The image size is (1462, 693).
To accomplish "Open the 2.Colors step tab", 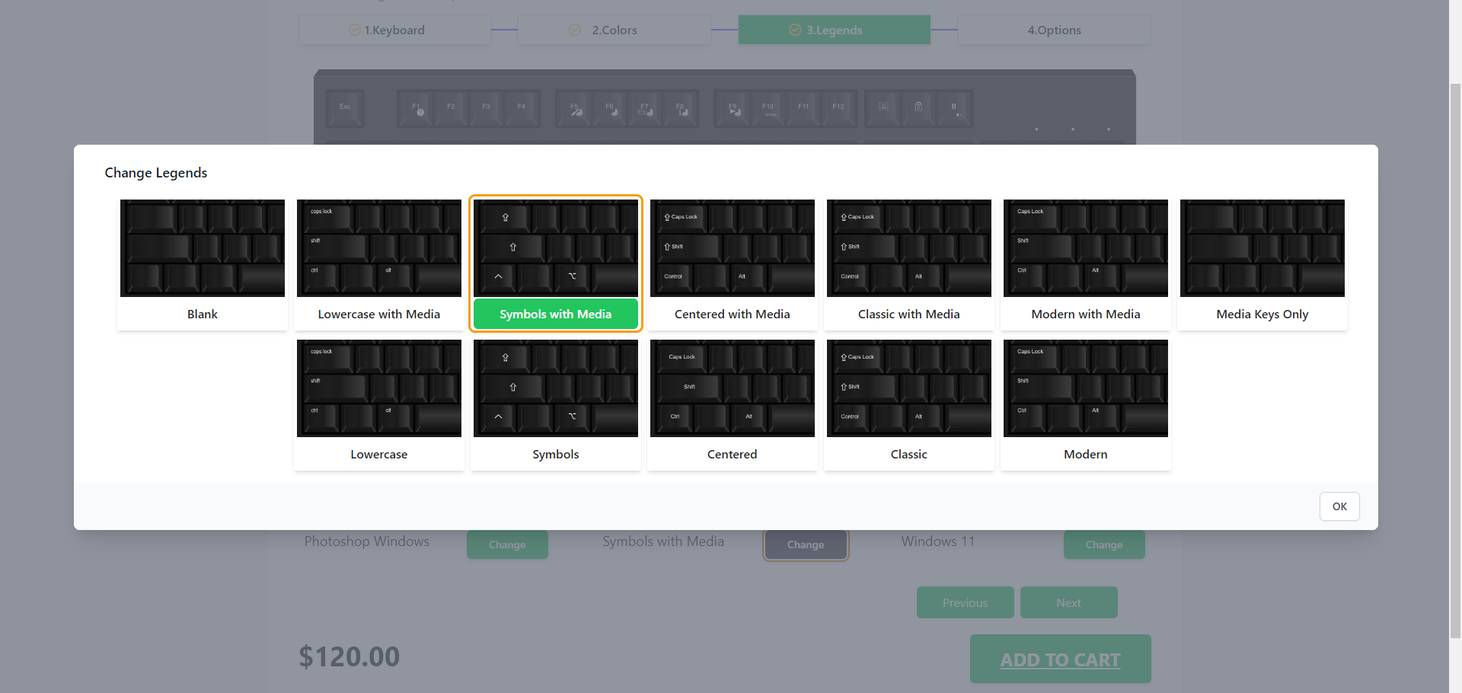I will [x=614, y=30].
